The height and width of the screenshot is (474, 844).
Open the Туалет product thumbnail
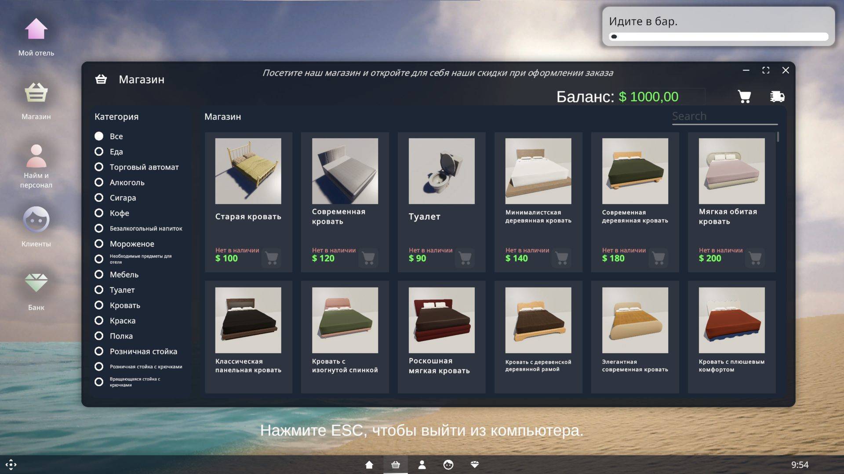[x=441, y=171]
